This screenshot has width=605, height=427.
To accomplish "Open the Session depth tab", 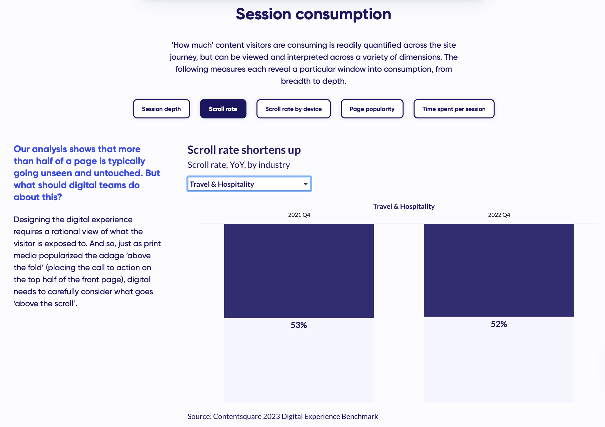I will pos(161,109).
